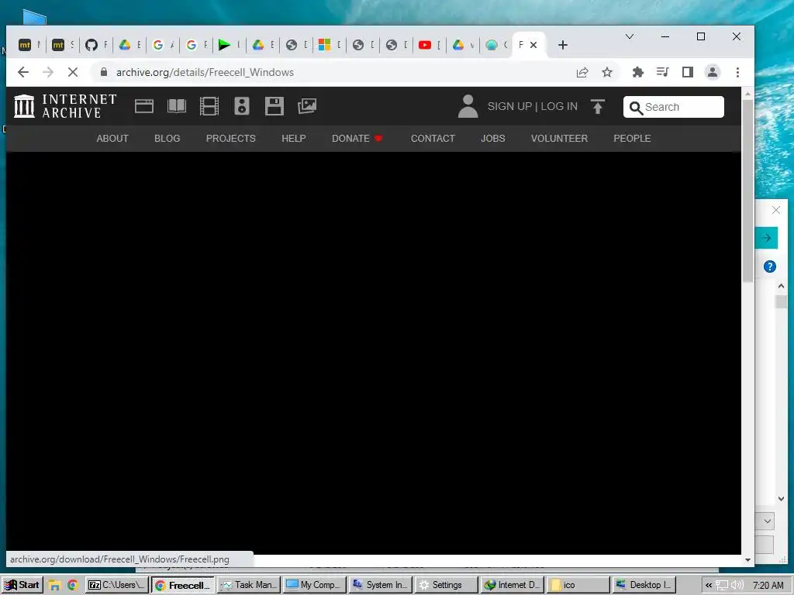Show hidden tray icons chevron

(709, 586)
